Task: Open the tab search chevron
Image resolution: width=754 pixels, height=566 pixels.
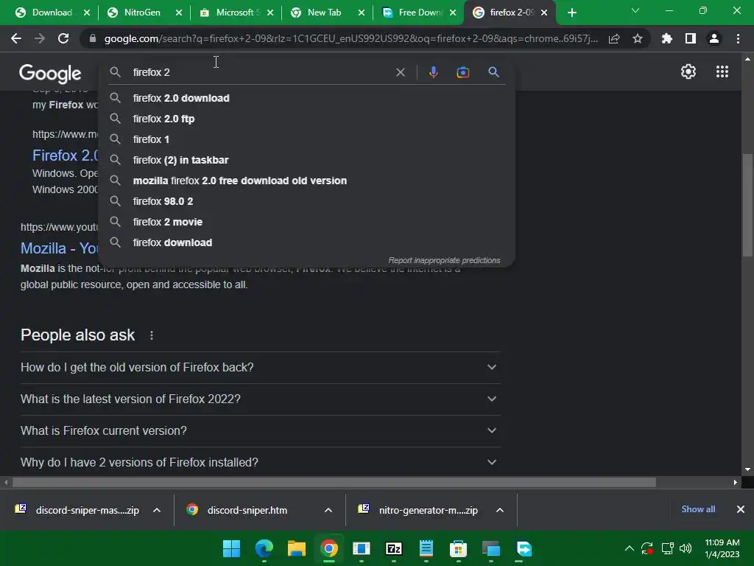Action: pyautogui.click(x=635, y=10)
